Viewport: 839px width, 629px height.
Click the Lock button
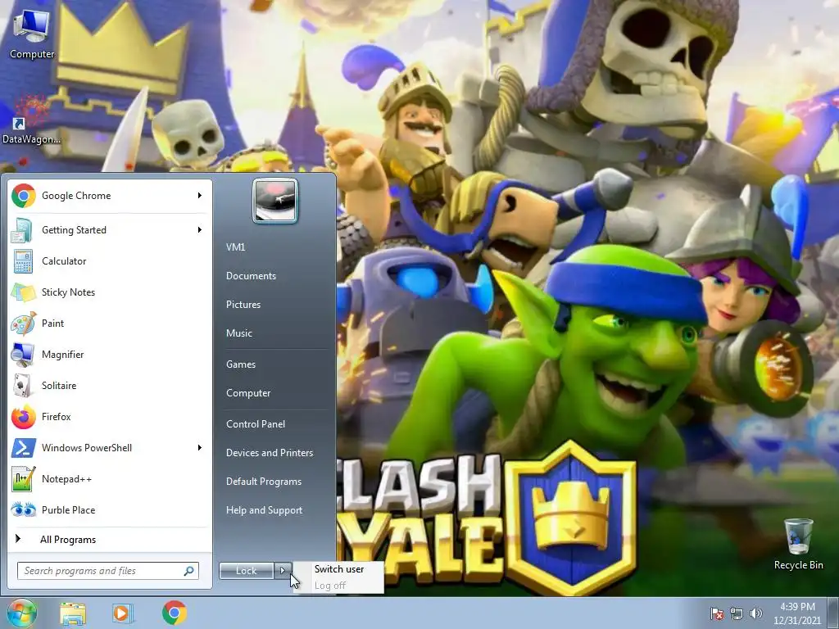[x=246, y=571]
